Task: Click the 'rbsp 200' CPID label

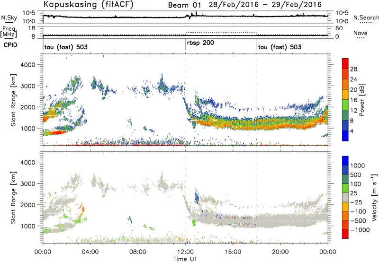Action: click(200, 43)
